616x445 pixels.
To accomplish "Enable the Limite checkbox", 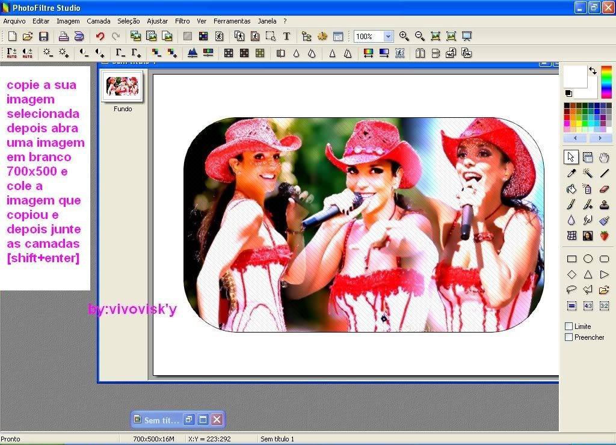I will pyautogui.click(x=569, y=327).
